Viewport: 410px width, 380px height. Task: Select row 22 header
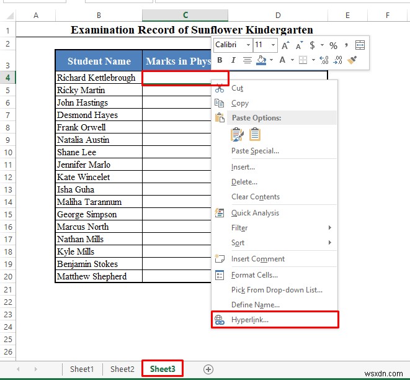point(7,302)
